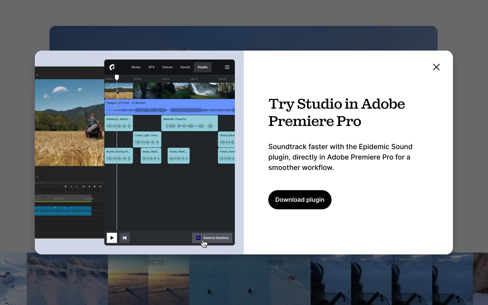Click the Send to timeline button

click(x=216, y=238)
